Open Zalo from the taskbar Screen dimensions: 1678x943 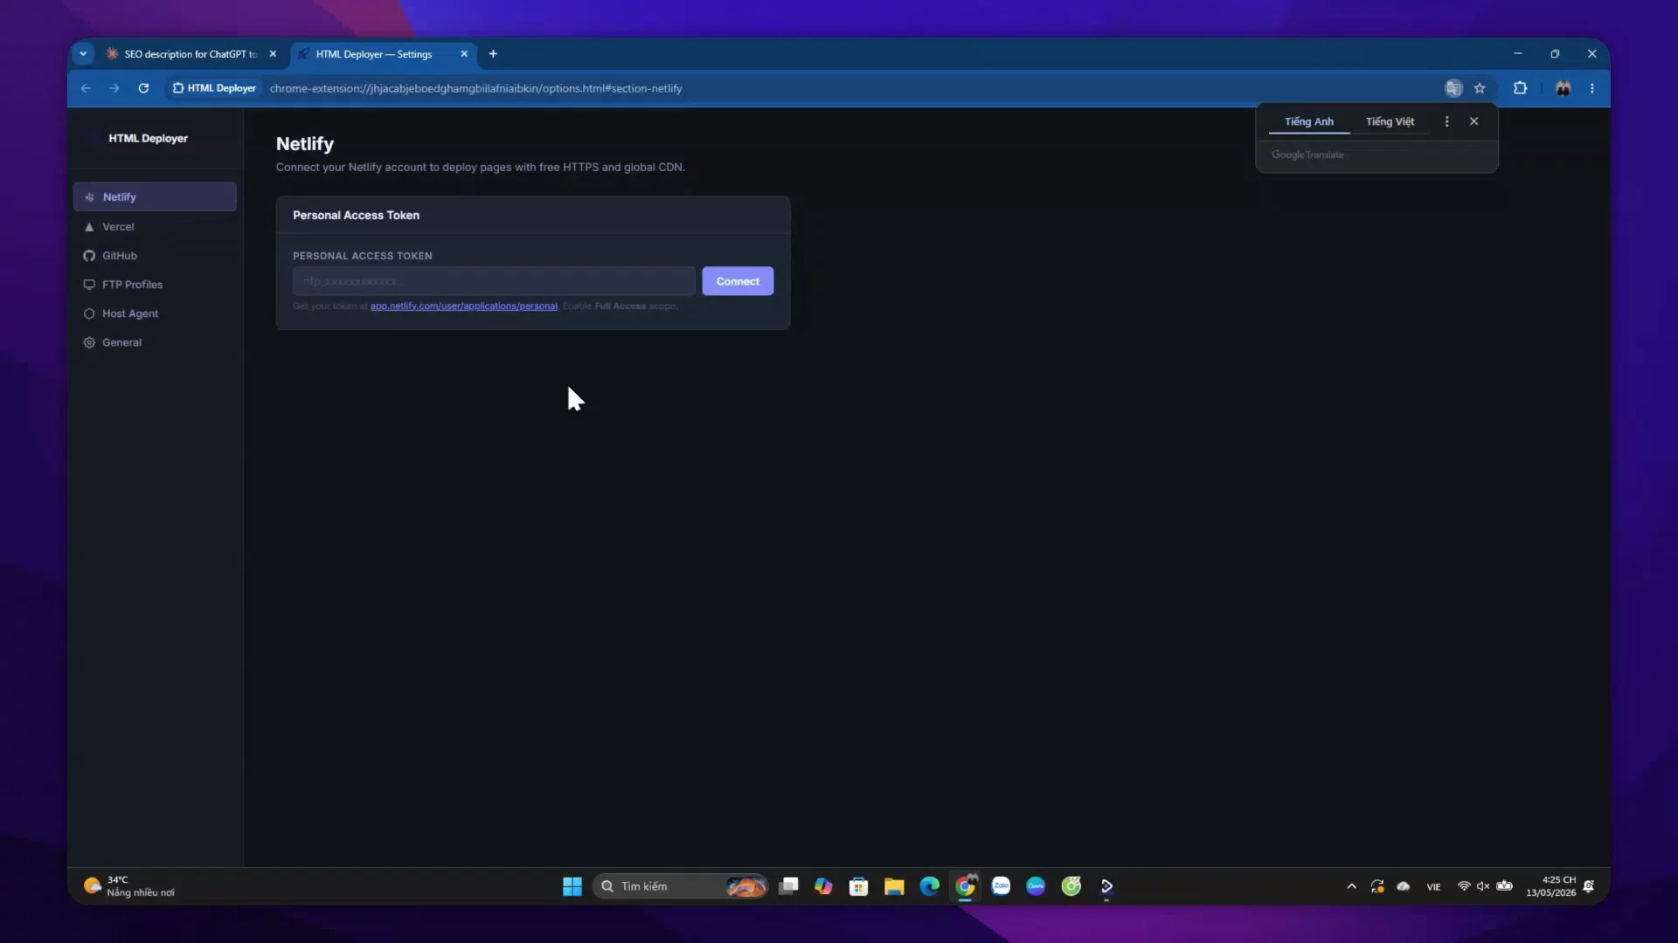click(x=1001, y=886)
